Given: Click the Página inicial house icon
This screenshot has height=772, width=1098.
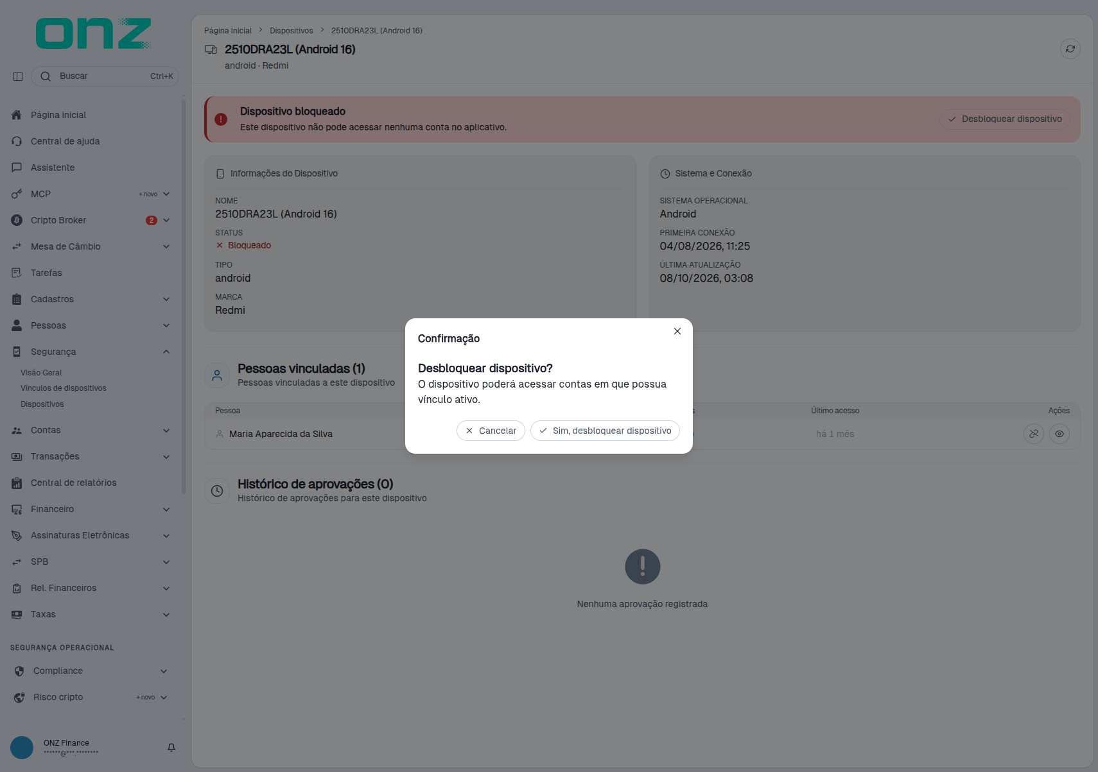Looking at the screenshot, I should pos(17,115).
